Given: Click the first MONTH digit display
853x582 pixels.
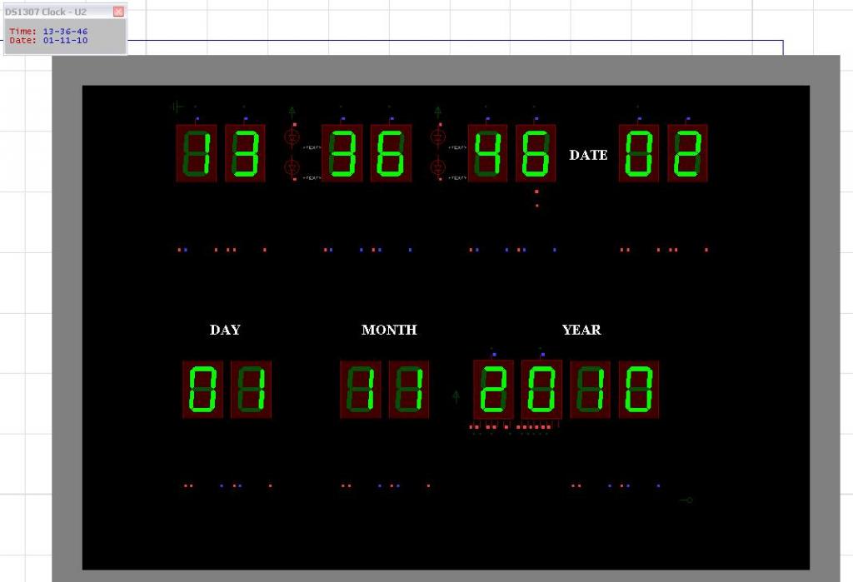Looking at the screenshot, I should click(x=360, y=390).
